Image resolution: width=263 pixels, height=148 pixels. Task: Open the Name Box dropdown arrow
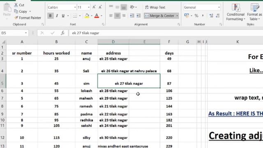tap(26, 33)
